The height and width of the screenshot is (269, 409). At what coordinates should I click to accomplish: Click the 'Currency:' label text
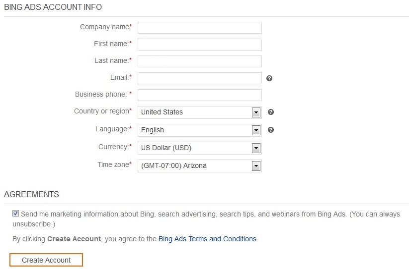[114, 147]
